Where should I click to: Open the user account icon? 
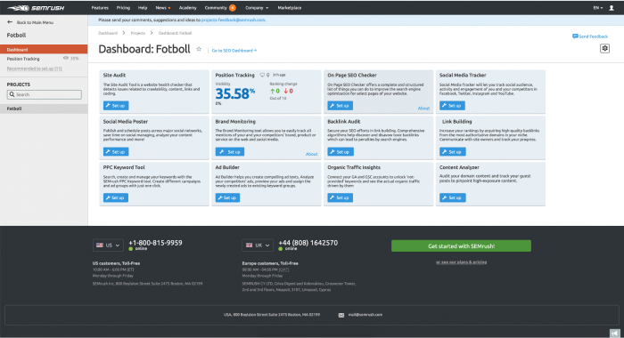point(612,8)
